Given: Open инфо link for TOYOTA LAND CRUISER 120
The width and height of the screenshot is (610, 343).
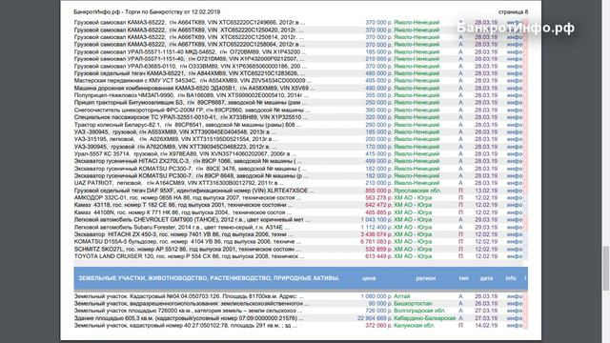Looking at the screenshot, I should pos(515,256).
